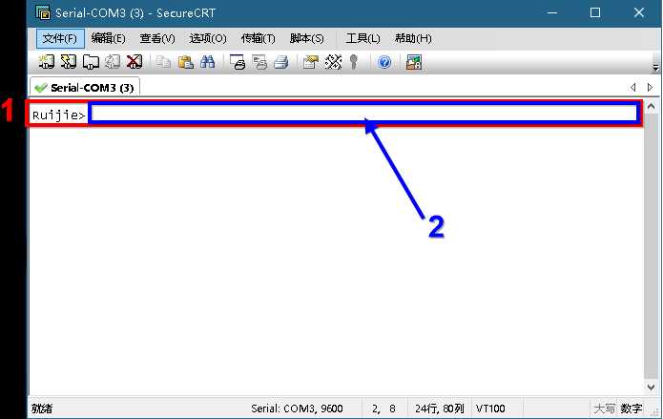The height and width of the screenshot is (419, 663).
Task: Open the 脚本(S) menu
Action: pos(306,38)
